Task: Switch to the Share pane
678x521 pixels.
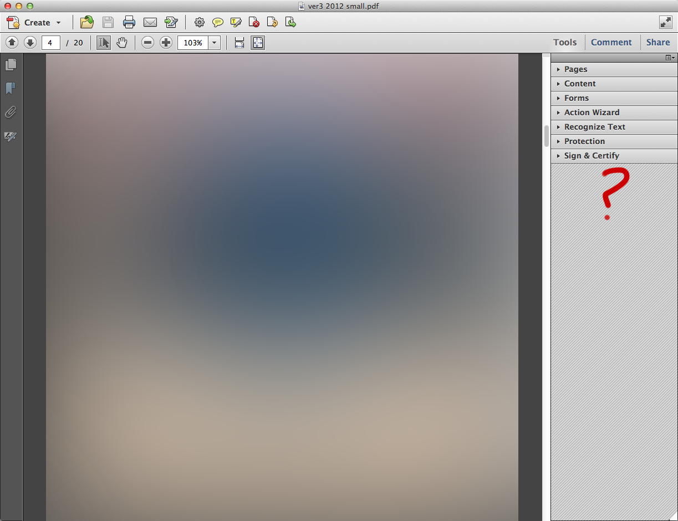Action: tap(658, 42)
